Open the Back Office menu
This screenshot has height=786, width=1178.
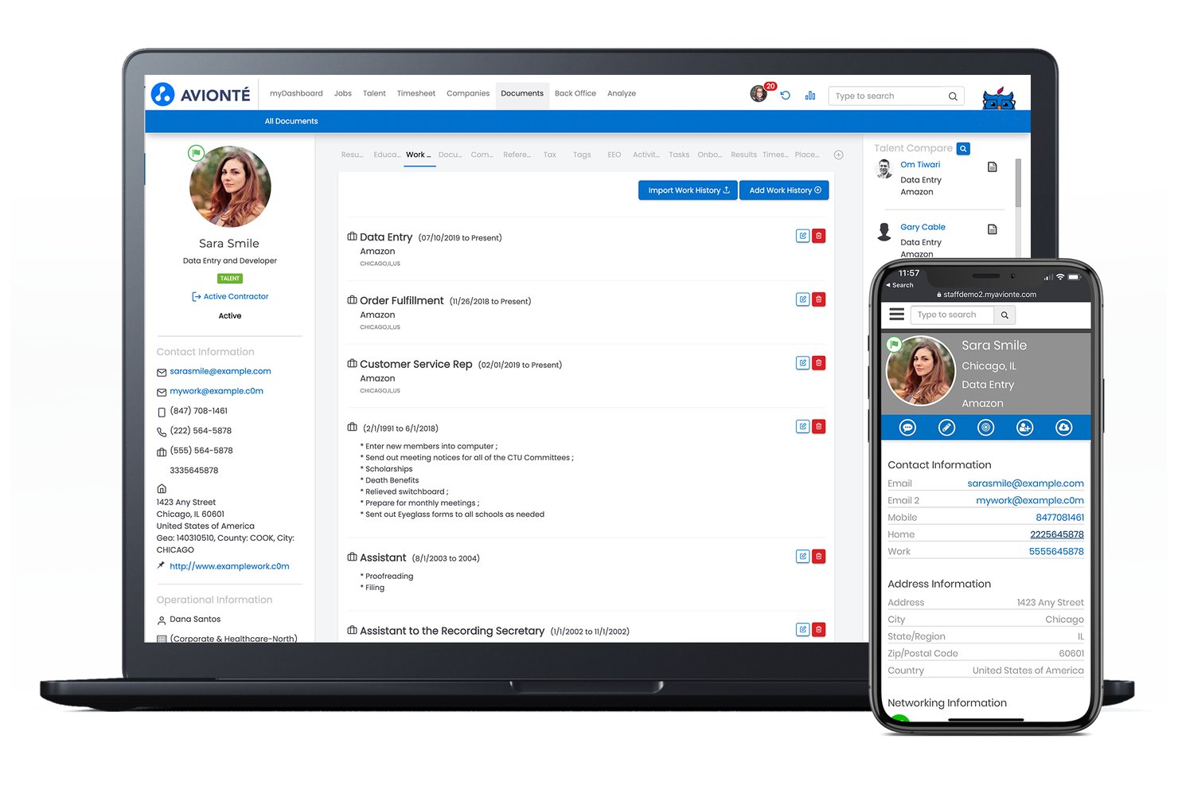click(x=575, y=94)
